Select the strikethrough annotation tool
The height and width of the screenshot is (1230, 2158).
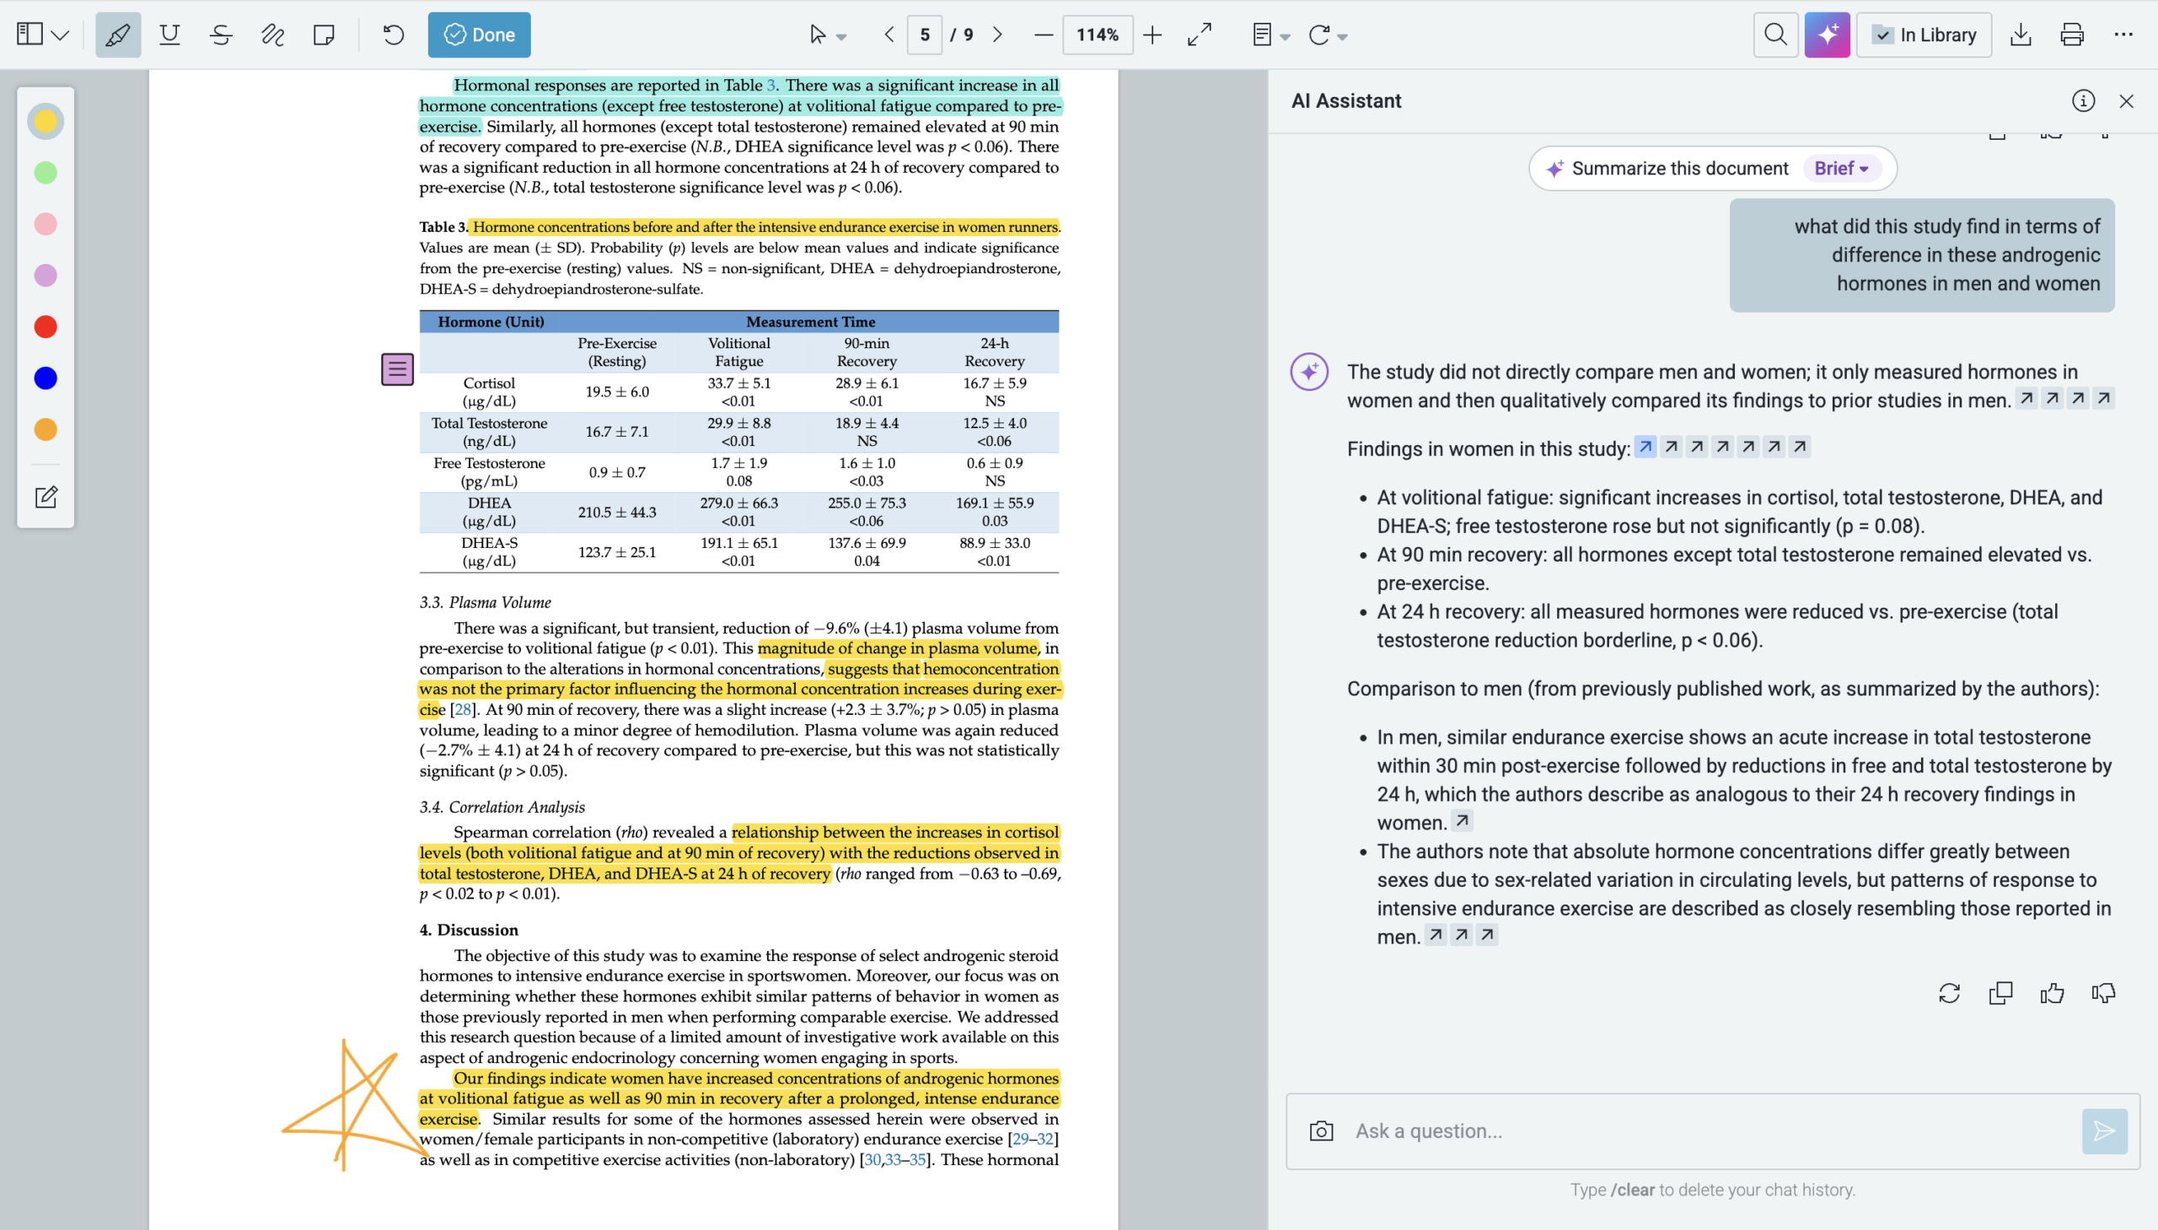221,35
